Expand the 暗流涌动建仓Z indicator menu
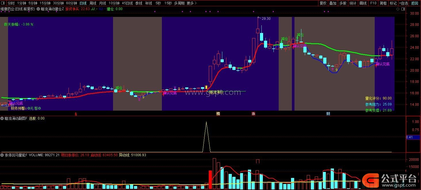 (38, 9)
